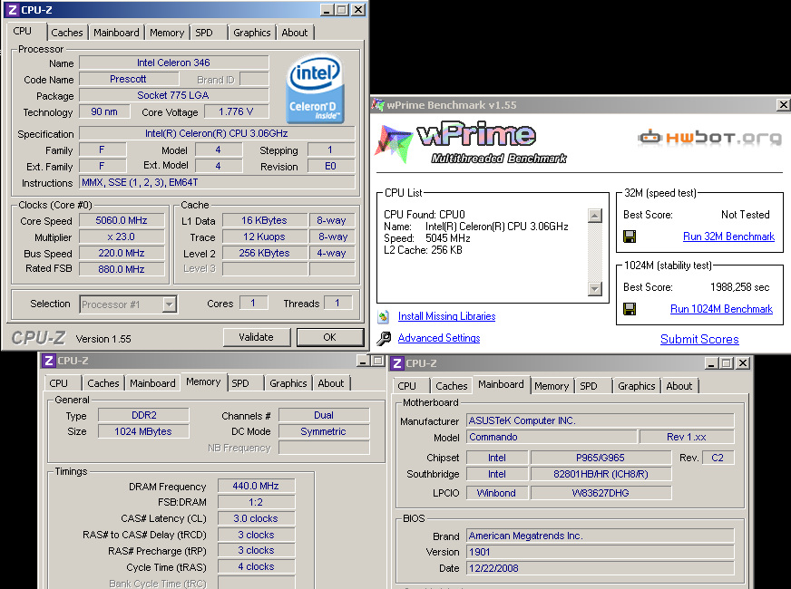Viewport: 791px width, 589px height.
Task: Open Caches tab in Memory CPU-Z window
Action: 103,383
